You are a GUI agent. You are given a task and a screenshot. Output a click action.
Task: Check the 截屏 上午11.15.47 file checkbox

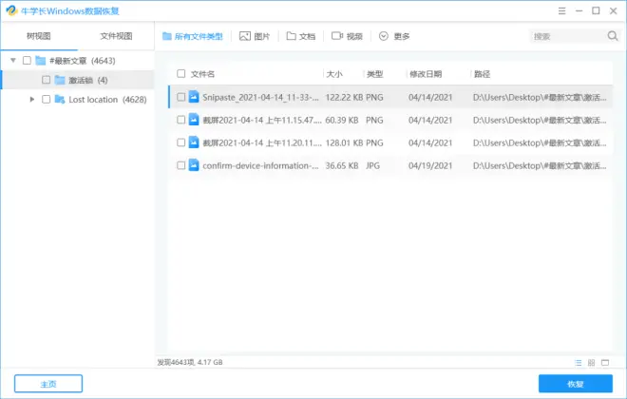pos(181,120)
